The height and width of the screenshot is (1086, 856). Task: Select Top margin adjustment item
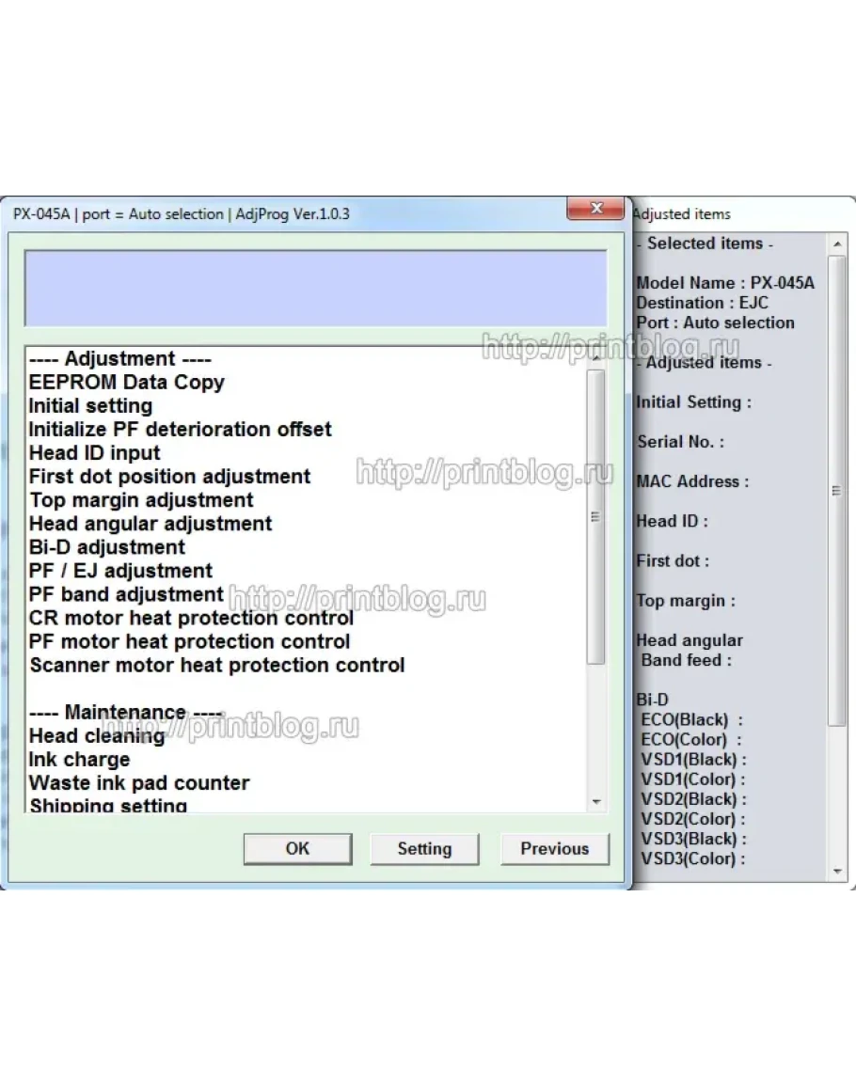[141, 500]
